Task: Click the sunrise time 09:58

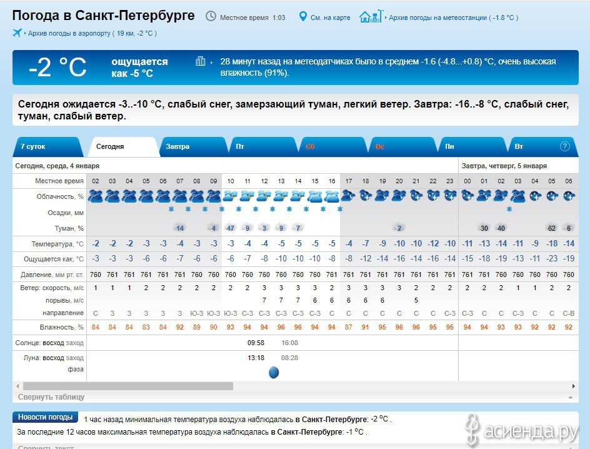Action: (x=256, y=343)
